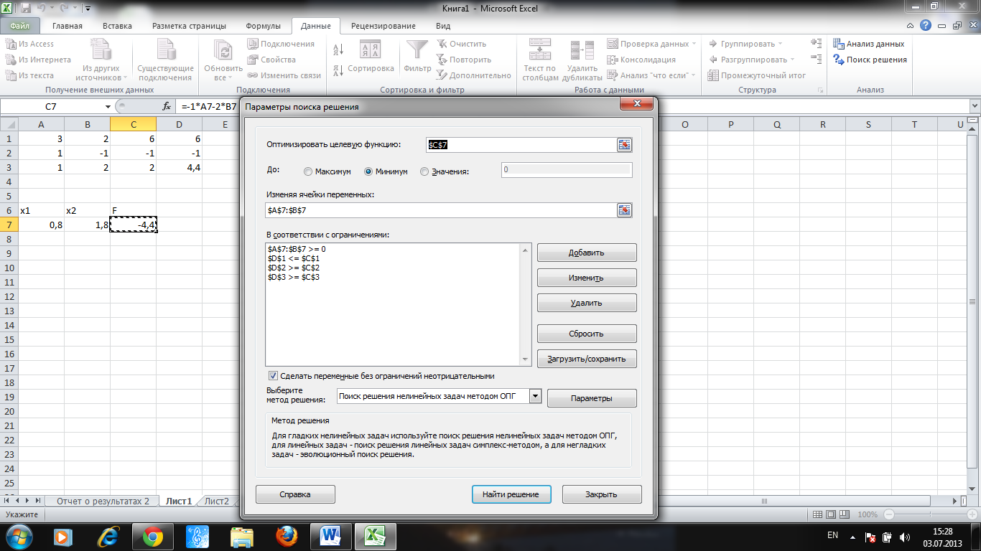The width and height of the screenshot is (981, 551).
Task: Switch to the Рецензирование ribbon tab
Action: (x=383, y=26)
